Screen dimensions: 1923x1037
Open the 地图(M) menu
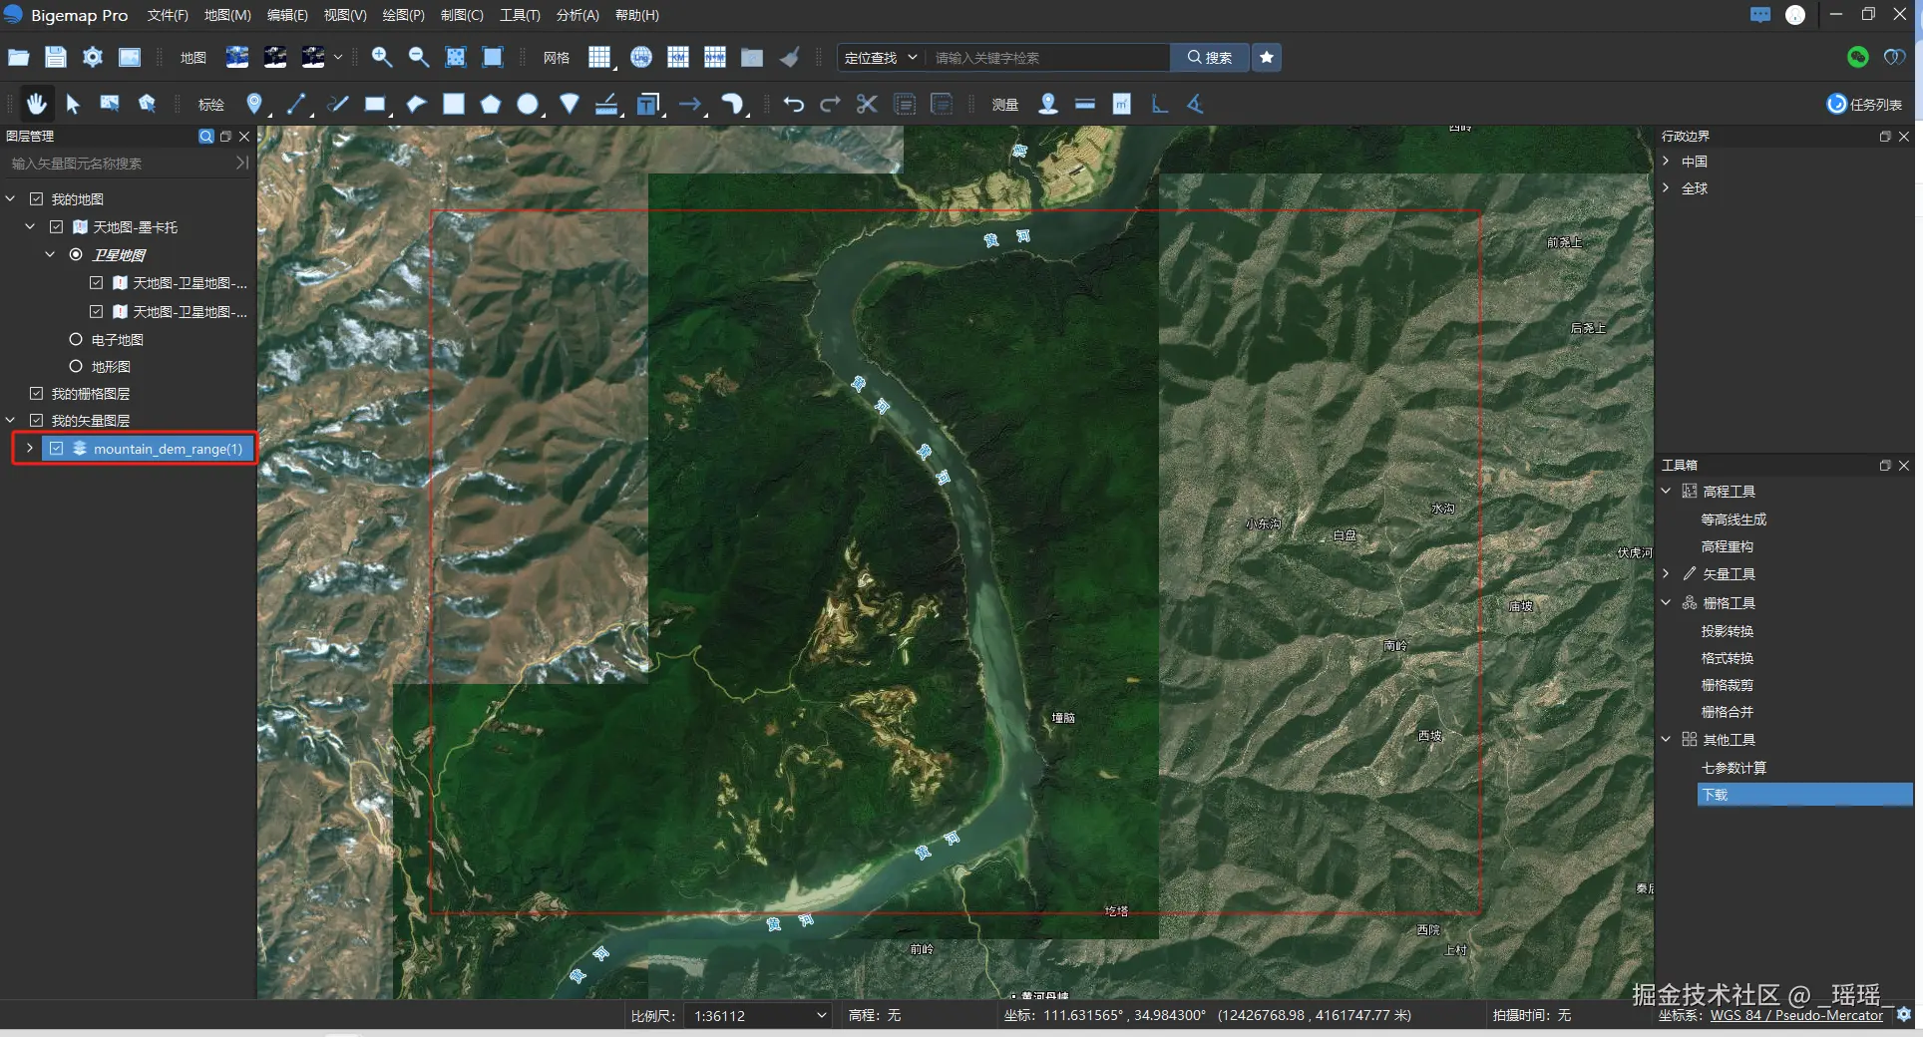point(227,15)
